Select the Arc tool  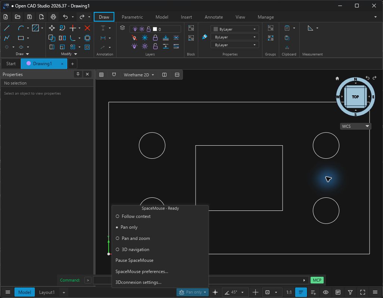tap(21, 28)
